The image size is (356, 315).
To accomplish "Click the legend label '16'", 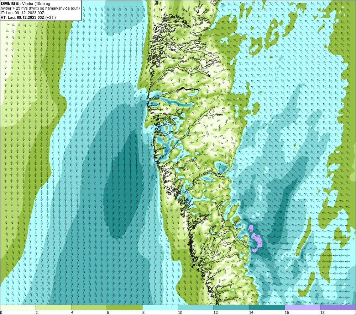I will pyautogui.click(x=287, y=313).
